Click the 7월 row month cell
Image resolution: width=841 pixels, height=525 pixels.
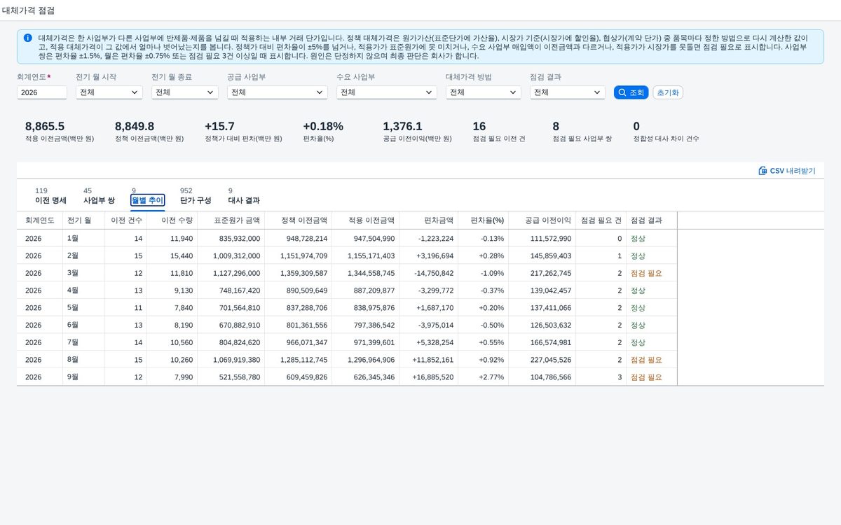point(84,342)
